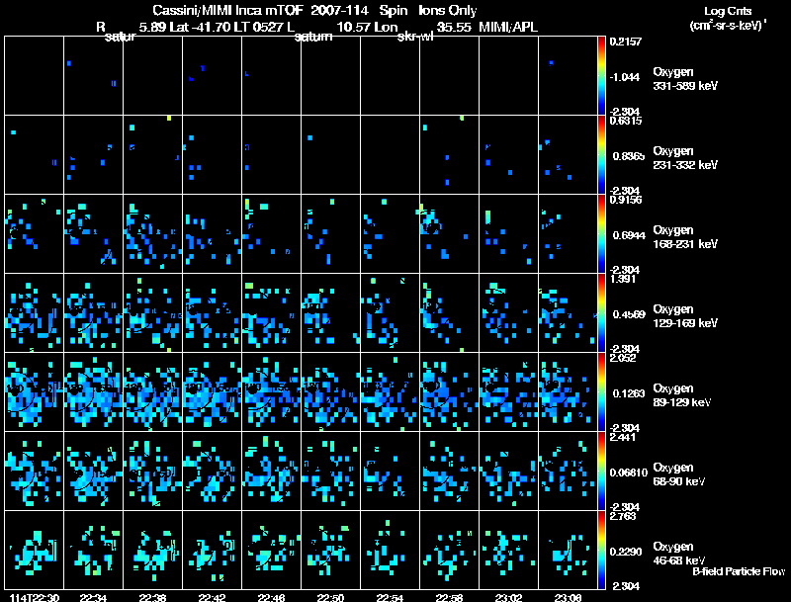Click the color bar beside Oxygen 89-129 keV

pyautogui.click(x=601, y=391)
